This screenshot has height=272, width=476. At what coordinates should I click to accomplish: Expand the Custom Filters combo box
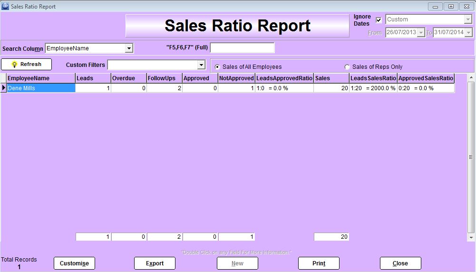[201, 65]
